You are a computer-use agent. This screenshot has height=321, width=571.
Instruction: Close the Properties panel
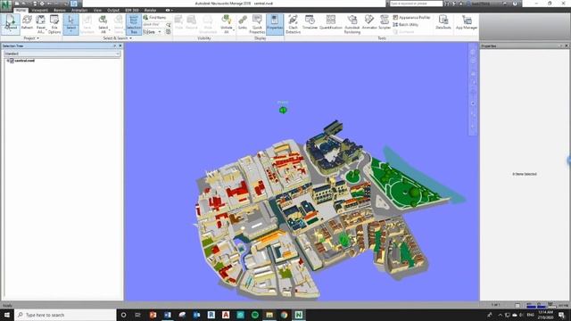(x=567, y=45)
